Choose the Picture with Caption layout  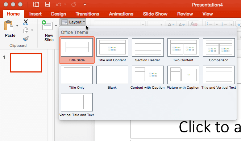(x=183, y=78)
